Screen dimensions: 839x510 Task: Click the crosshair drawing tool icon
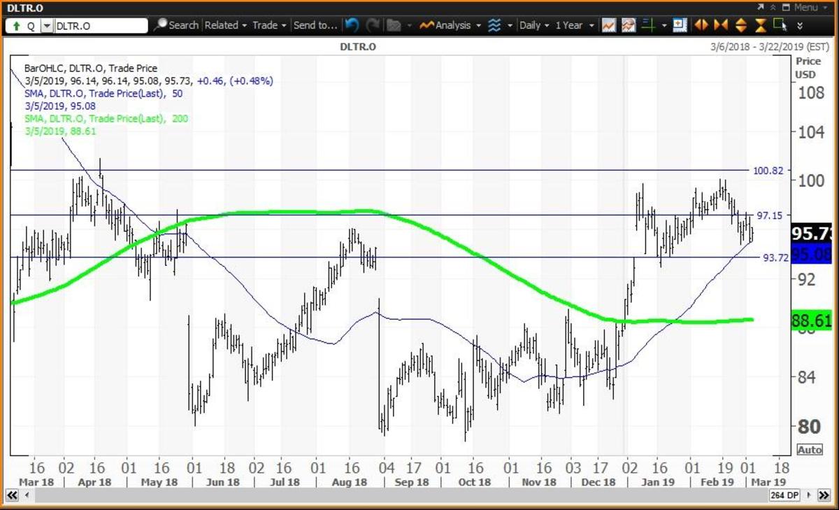[x=647, y=25]
